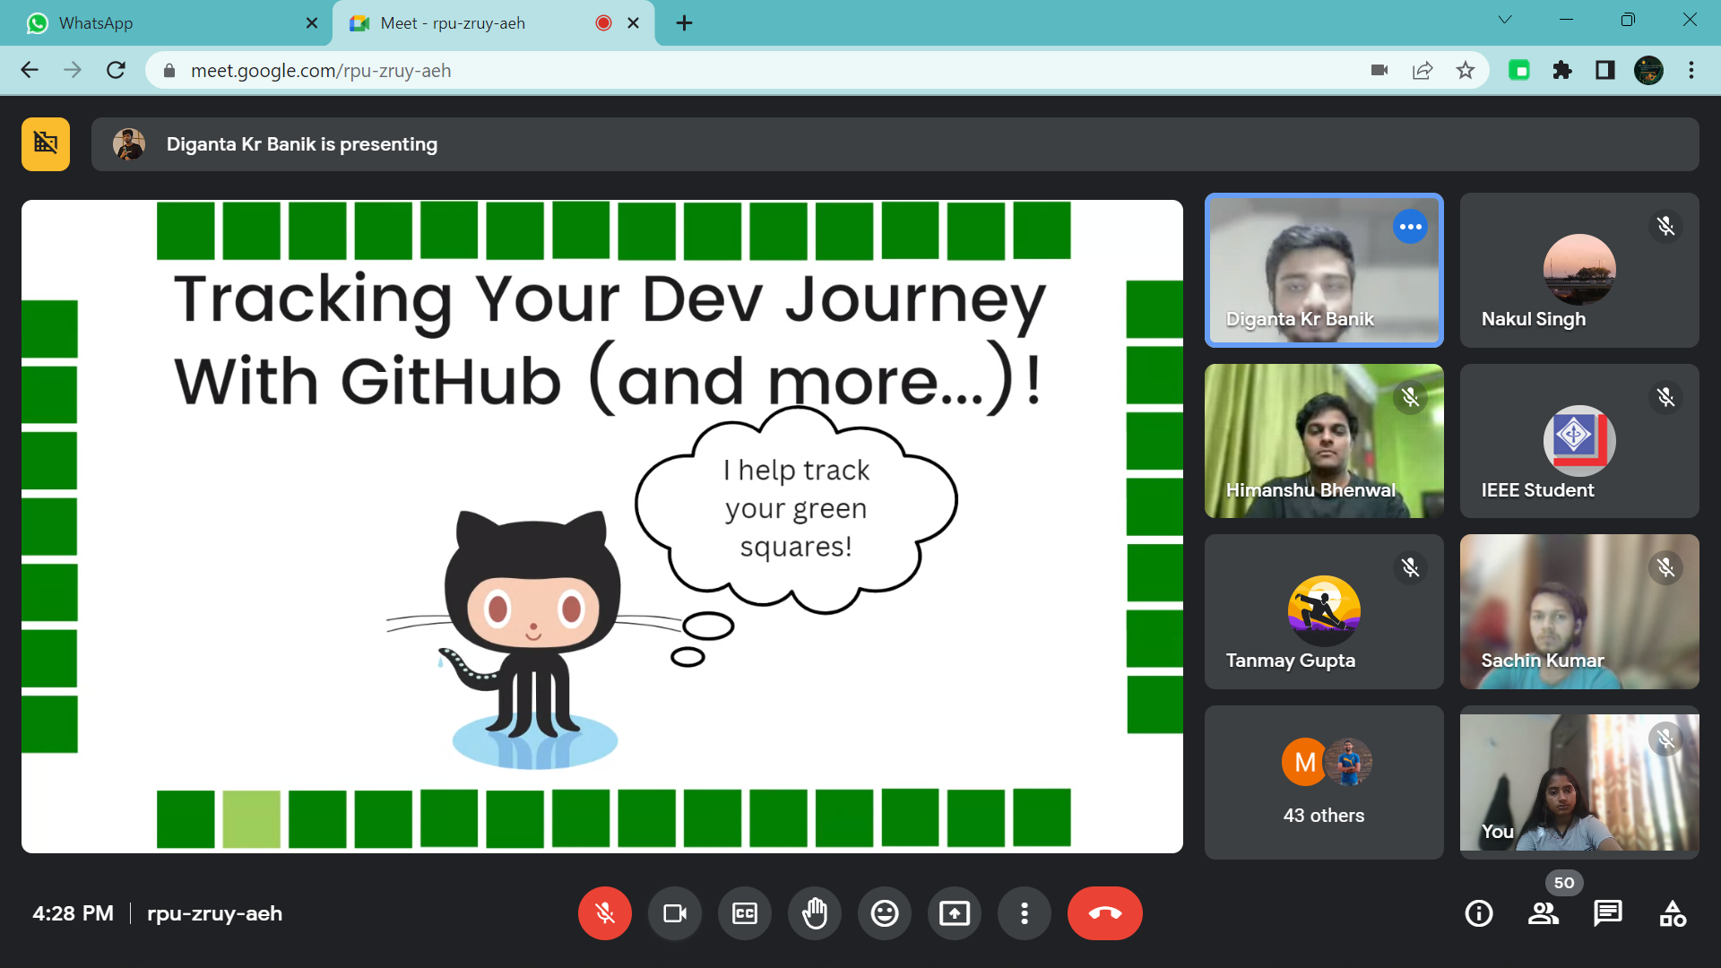Open a new browser tab

[685, 23]
